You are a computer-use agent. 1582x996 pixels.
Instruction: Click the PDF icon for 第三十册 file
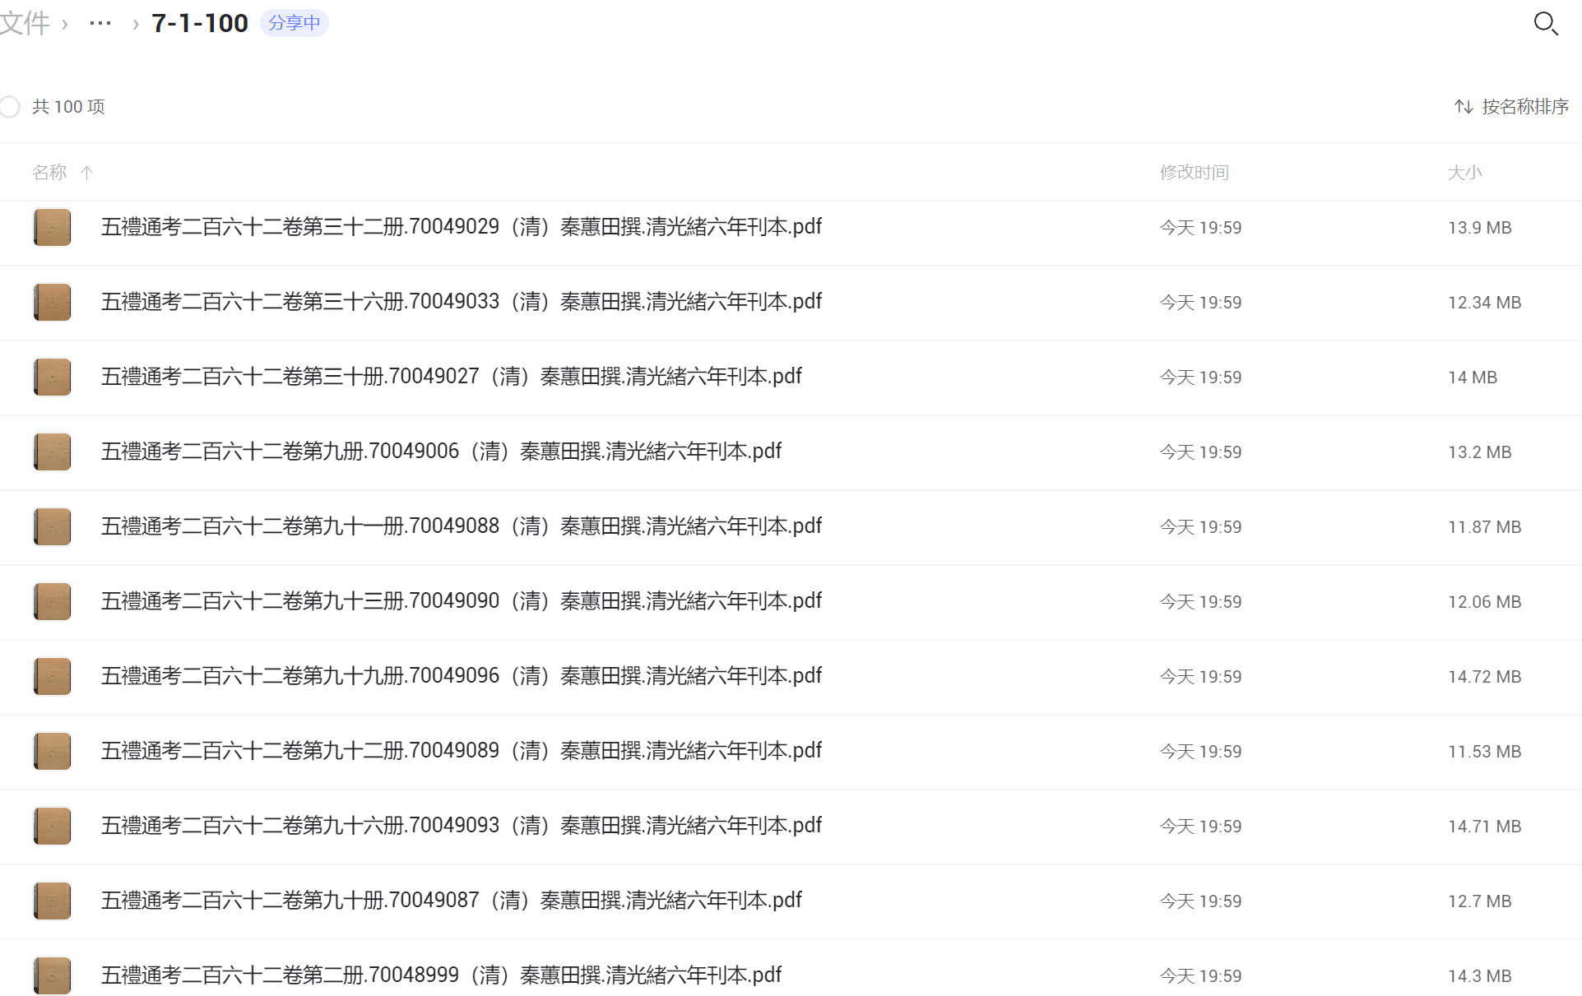tap(52, 378)
